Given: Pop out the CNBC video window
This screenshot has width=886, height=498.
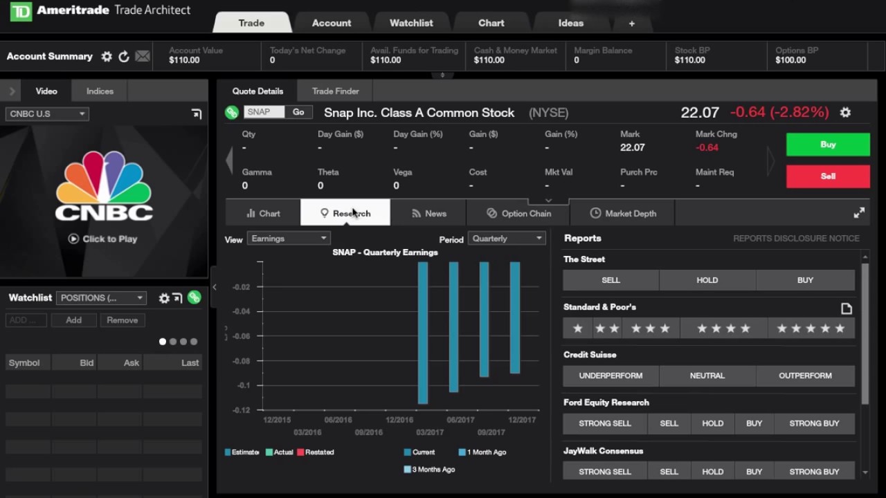Looking at the screenshot, I should (197, 114).
